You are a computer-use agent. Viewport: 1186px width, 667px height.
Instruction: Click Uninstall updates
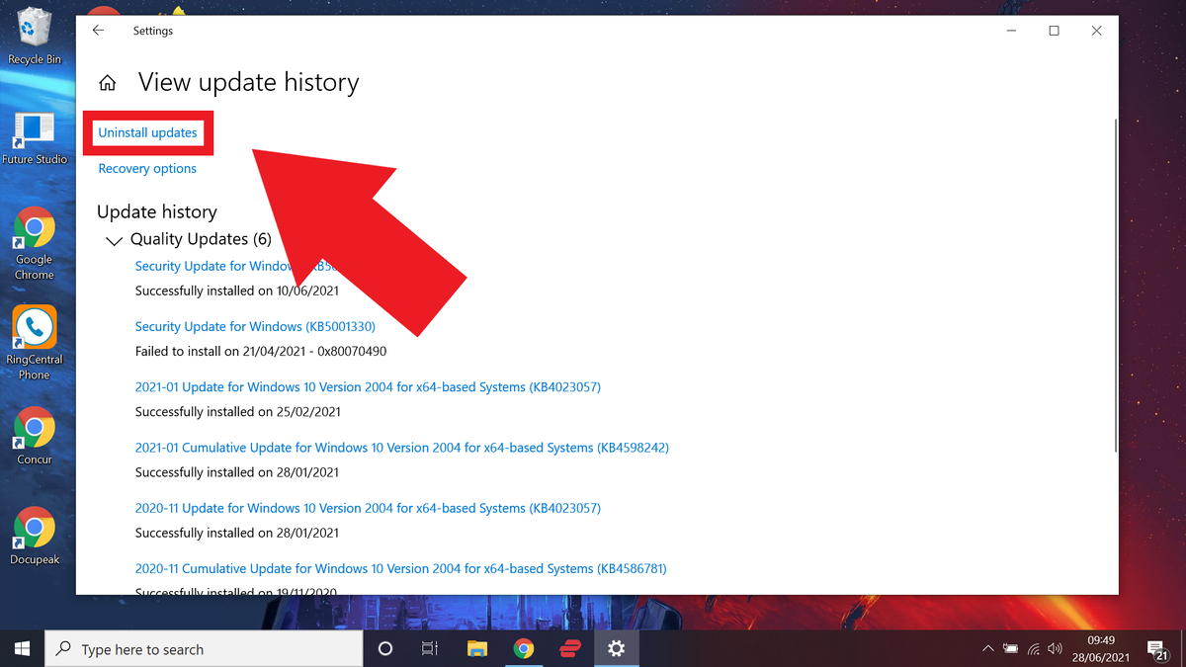pos(146,132)
